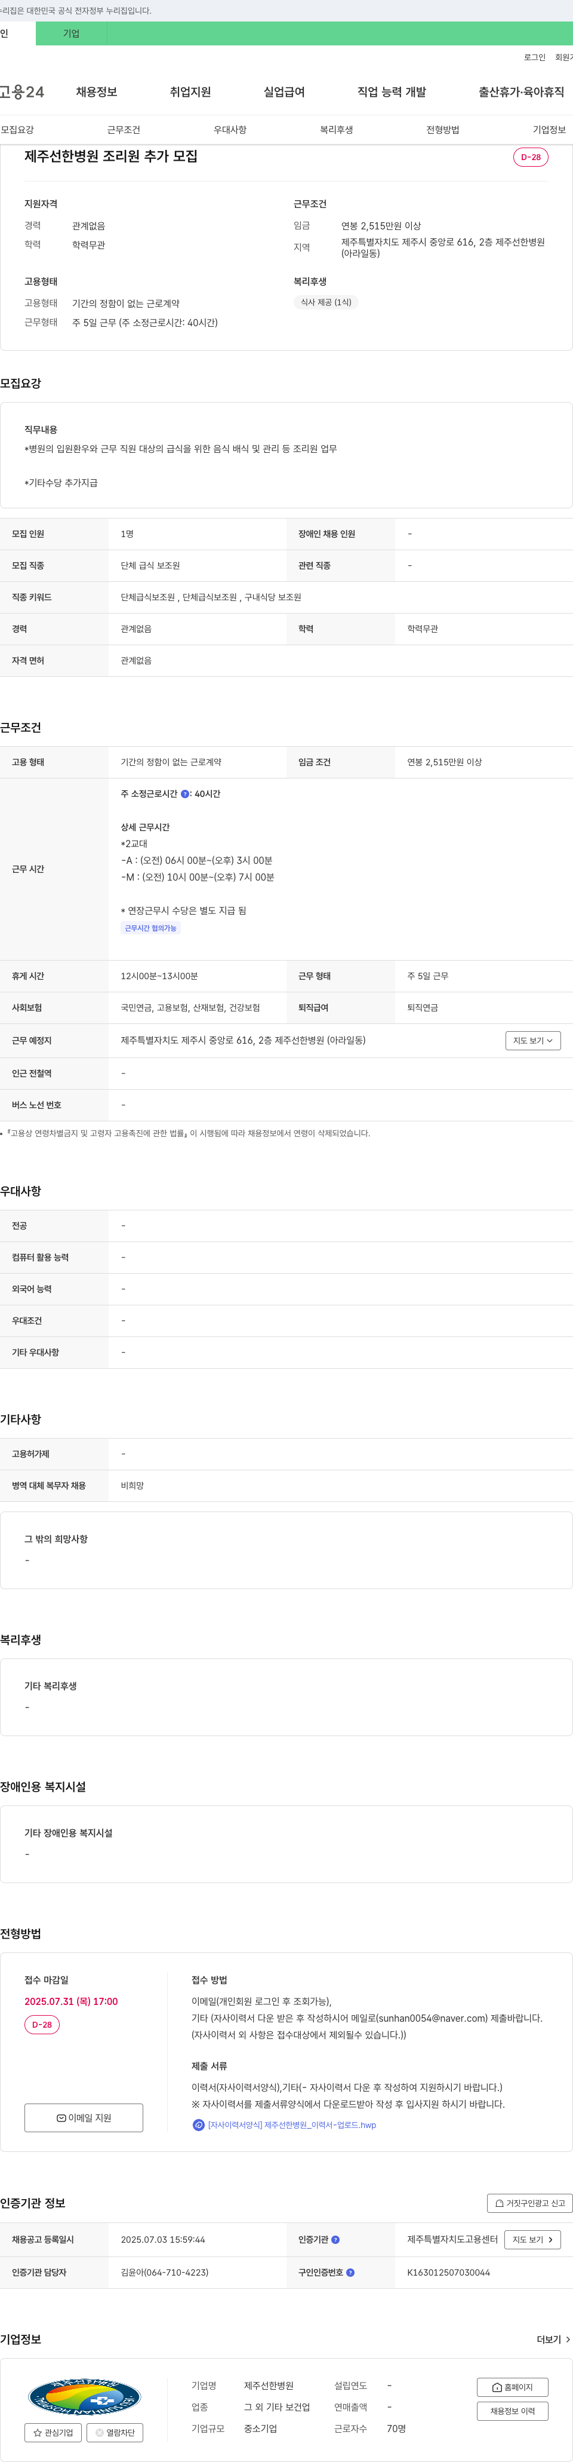Jump to 전형방법 section tab
573x2462 pixels.
[x=442, y=129]
